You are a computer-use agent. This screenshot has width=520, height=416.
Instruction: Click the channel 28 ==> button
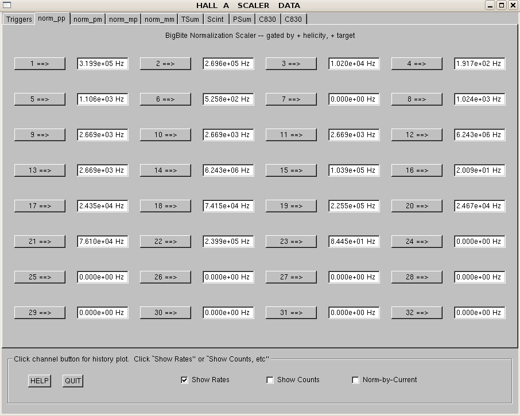[417, 277]
